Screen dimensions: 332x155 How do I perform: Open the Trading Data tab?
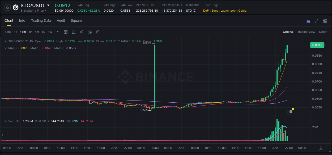coord(41,21)
